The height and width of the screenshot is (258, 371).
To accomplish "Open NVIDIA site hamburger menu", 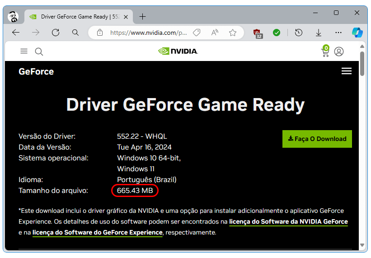I will pyautogui.click(x=24, y=51).
